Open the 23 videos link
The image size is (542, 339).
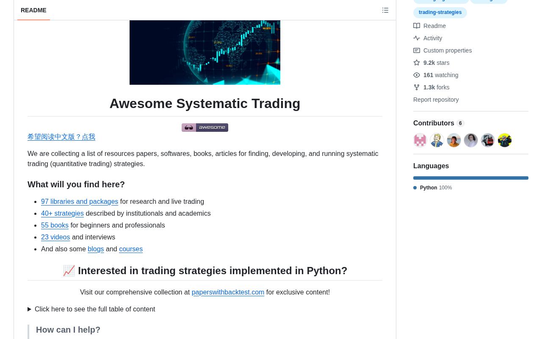55,237
